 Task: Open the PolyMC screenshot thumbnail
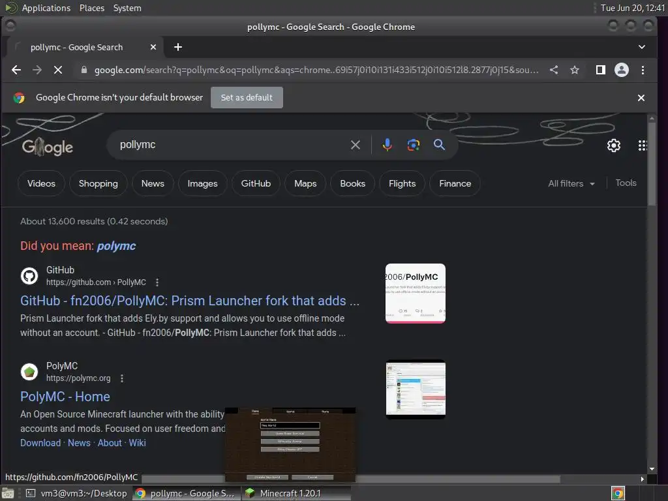point(416,389)
